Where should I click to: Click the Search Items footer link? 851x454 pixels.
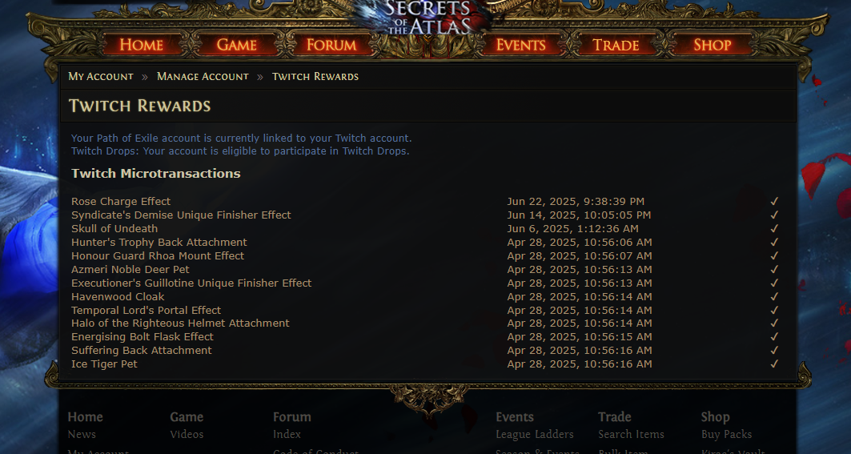(631, 435)
